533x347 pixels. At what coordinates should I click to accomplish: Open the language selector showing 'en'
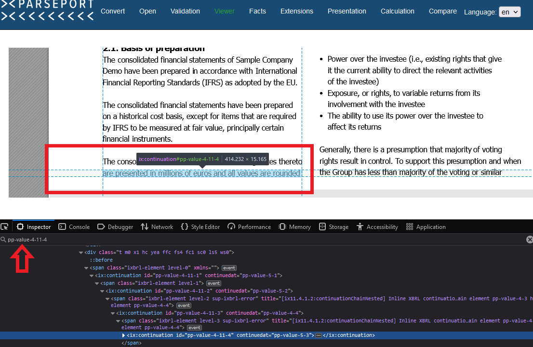[509, 12]
